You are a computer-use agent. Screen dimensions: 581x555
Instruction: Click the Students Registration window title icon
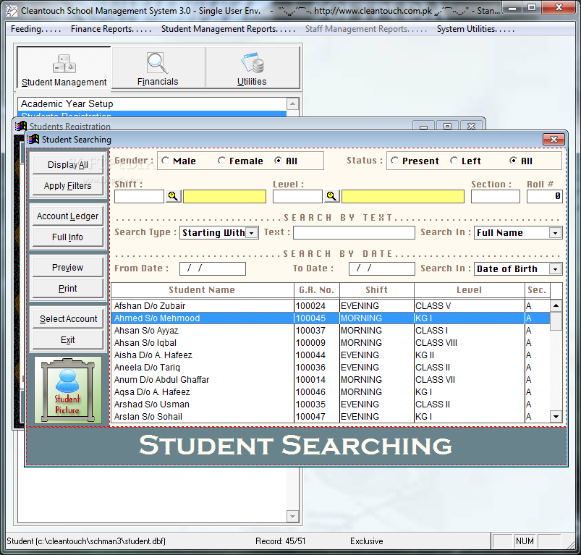tap(21, 127)
